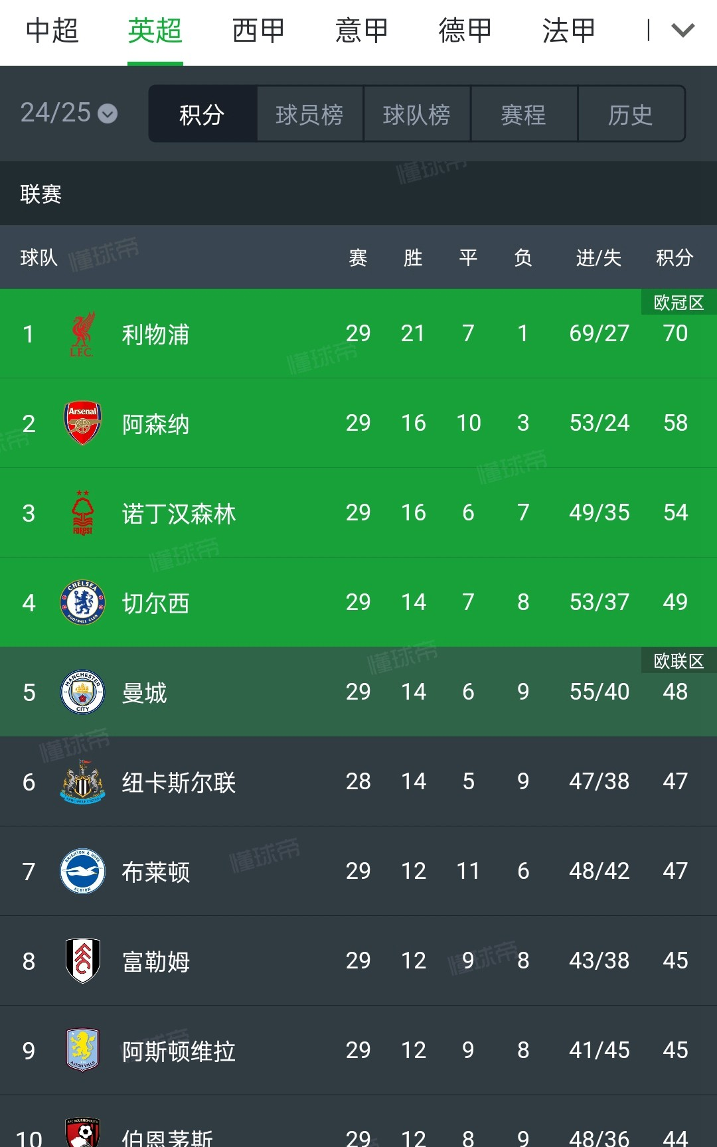Tap the Aston Villa crest
The height and width of the screenshot is (1147, 717).
click(x=82, y=1050)
